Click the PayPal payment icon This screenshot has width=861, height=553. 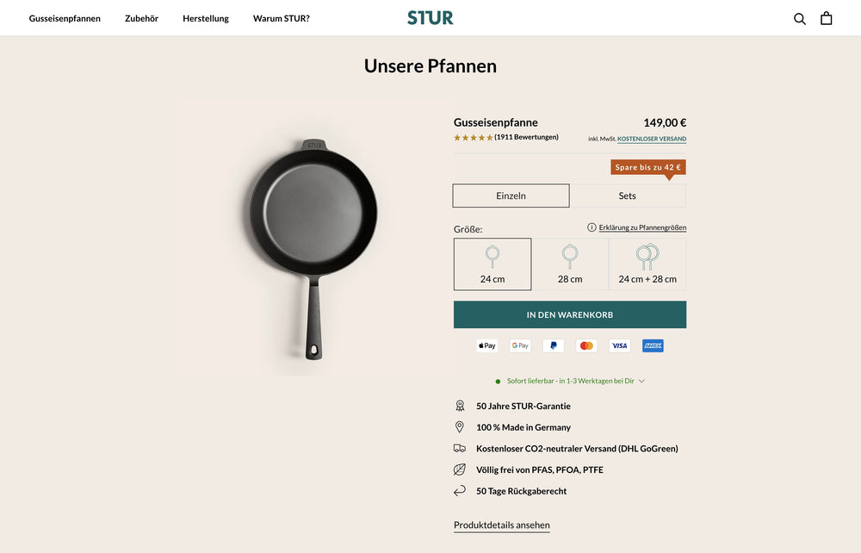coord(553,345)
